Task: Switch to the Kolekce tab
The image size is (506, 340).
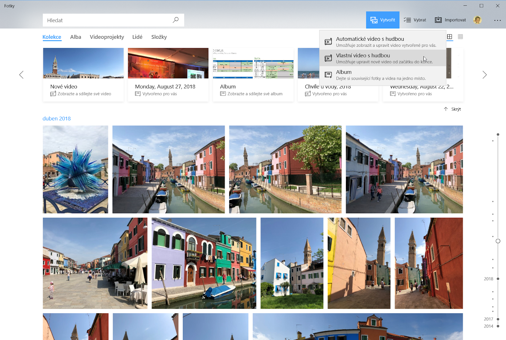Action: point(52,37)
